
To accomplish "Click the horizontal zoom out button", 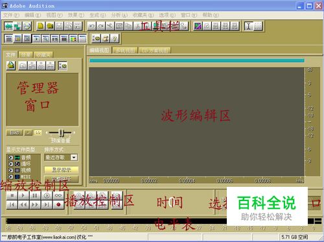I will pos(91,196).
